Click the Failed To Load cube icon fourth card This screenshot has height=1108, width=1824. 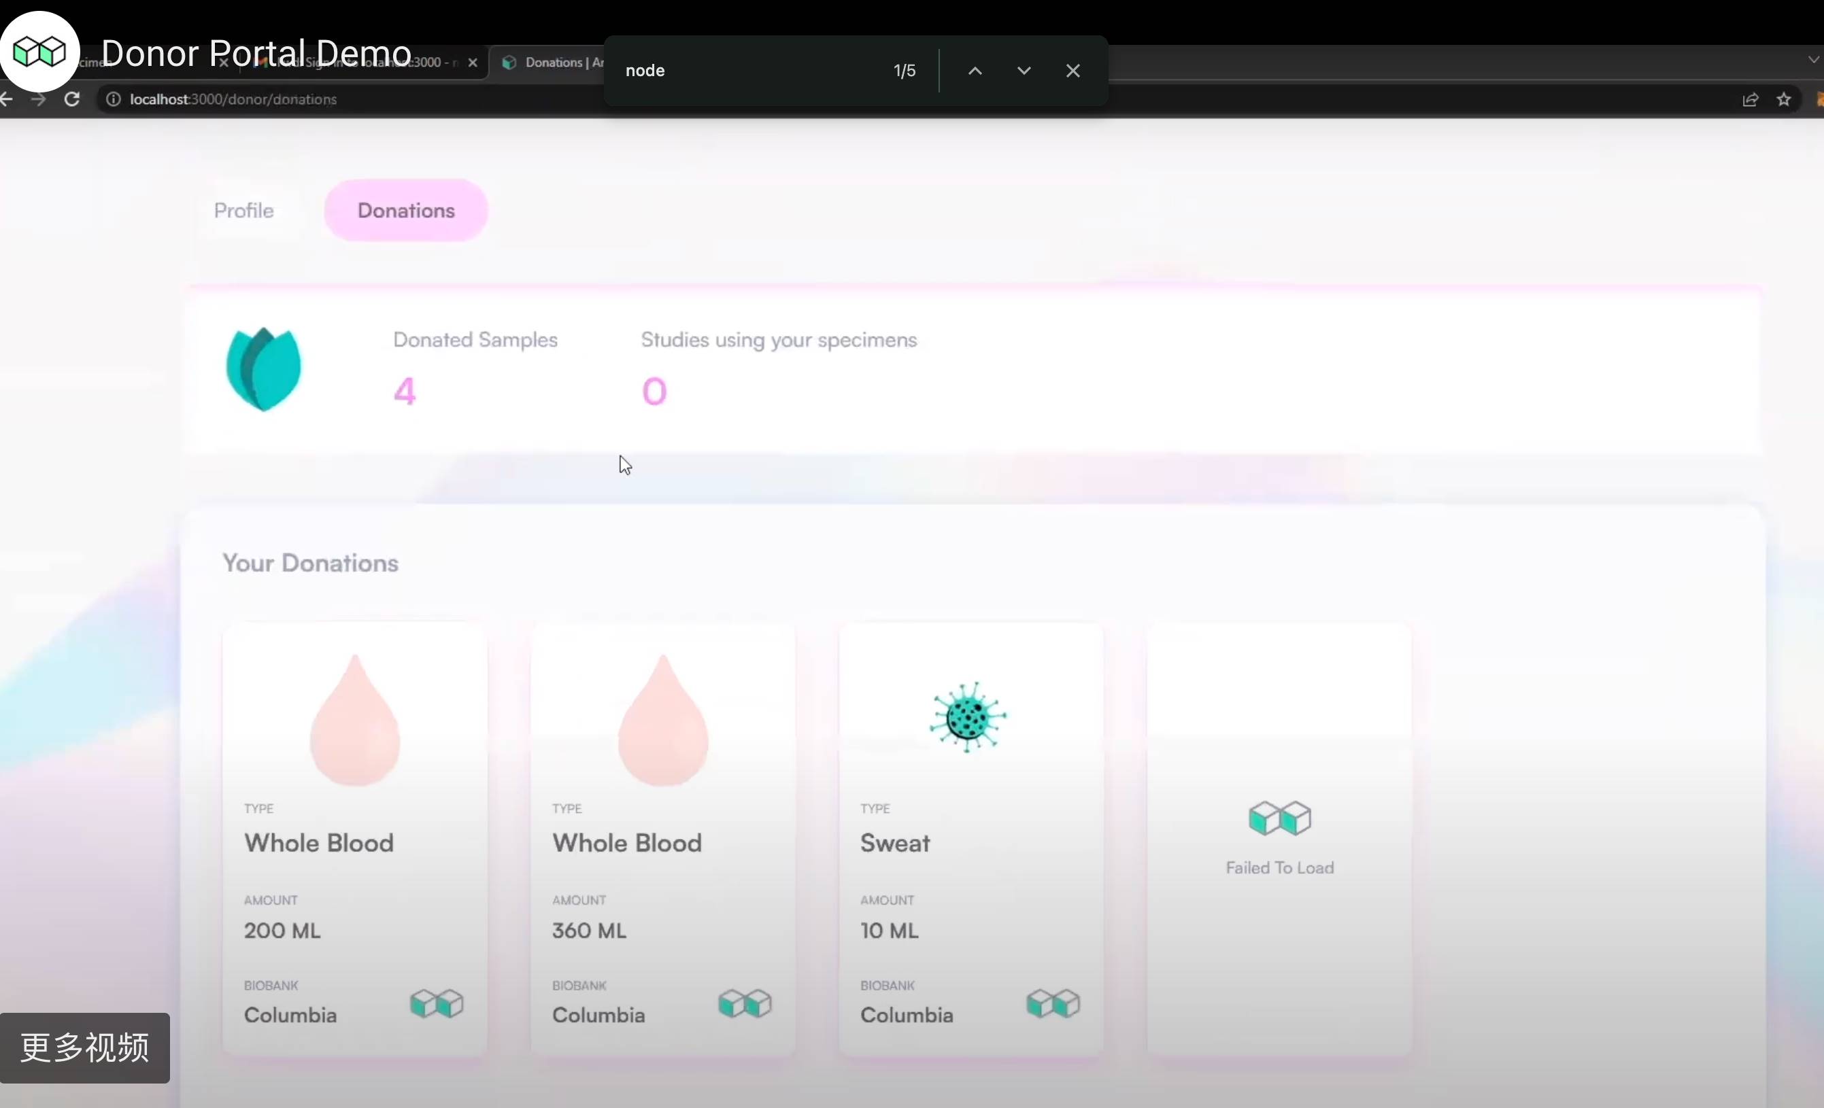[1278, 818]
